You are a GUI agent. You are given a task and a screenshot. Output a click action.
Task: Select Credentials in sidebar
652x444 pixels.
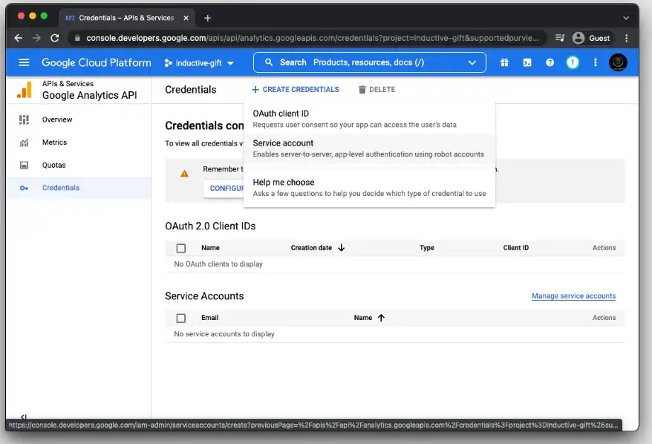pos(79,188)
